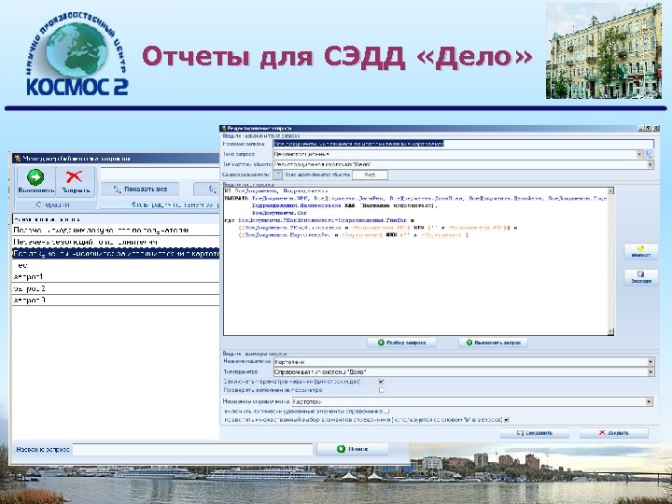Click the Космос 2 globe logo
The image size is (672, 504).
77,54
